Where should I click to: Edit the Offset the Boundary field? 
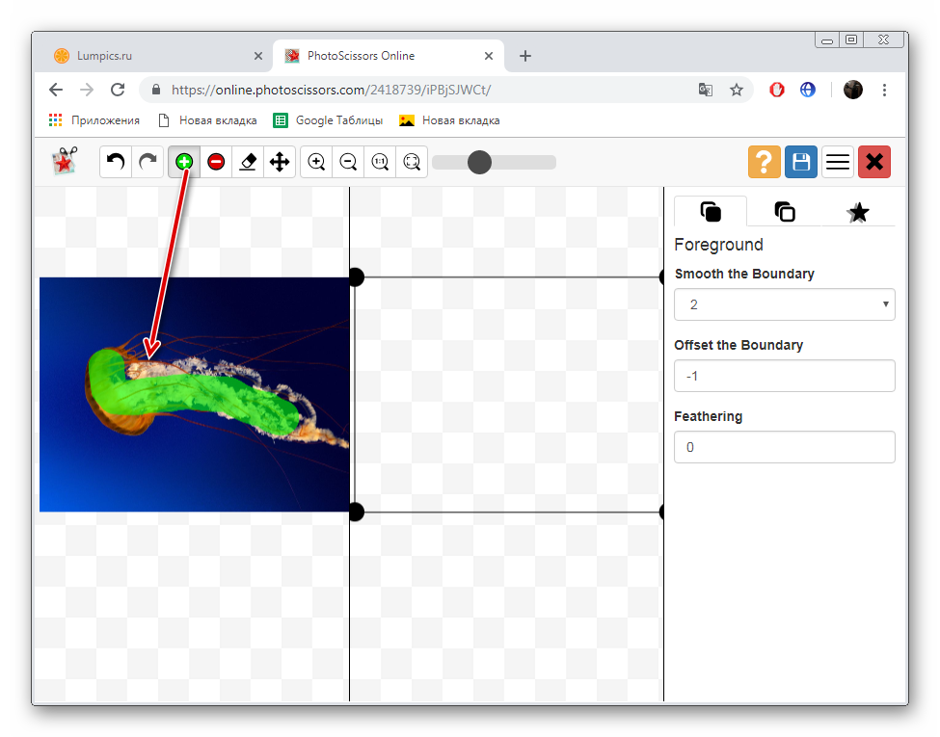pos(784,376)
